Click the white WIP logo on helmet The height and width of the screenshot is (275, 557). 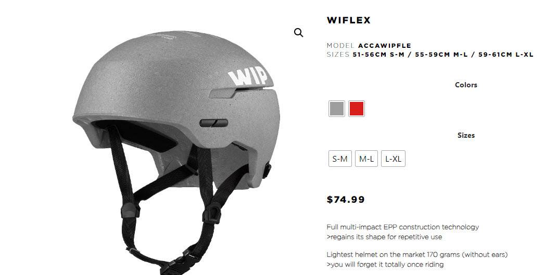click(248, 76)
